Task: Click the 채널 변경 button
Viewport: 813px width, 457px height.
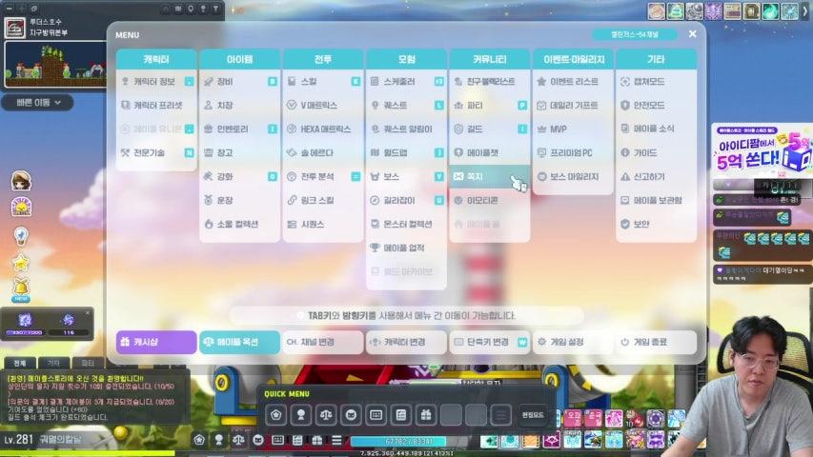Action: tap(323, 342)
